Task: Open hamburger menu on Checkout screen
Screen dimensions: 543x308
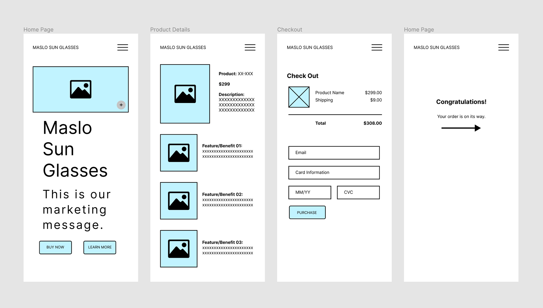Action: [377, 48]
